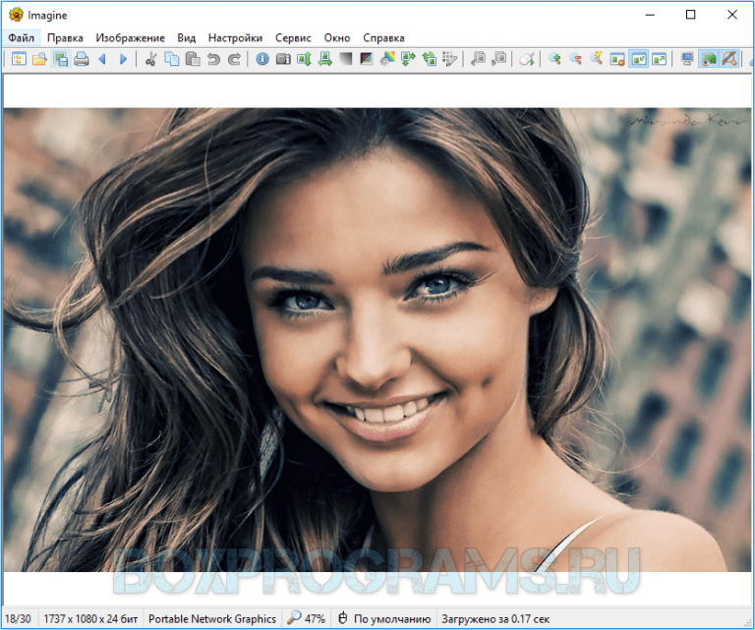This screenshot has width=755, height=630.
Task: Go to previous image with left arrow
Action: coord(102,60)
